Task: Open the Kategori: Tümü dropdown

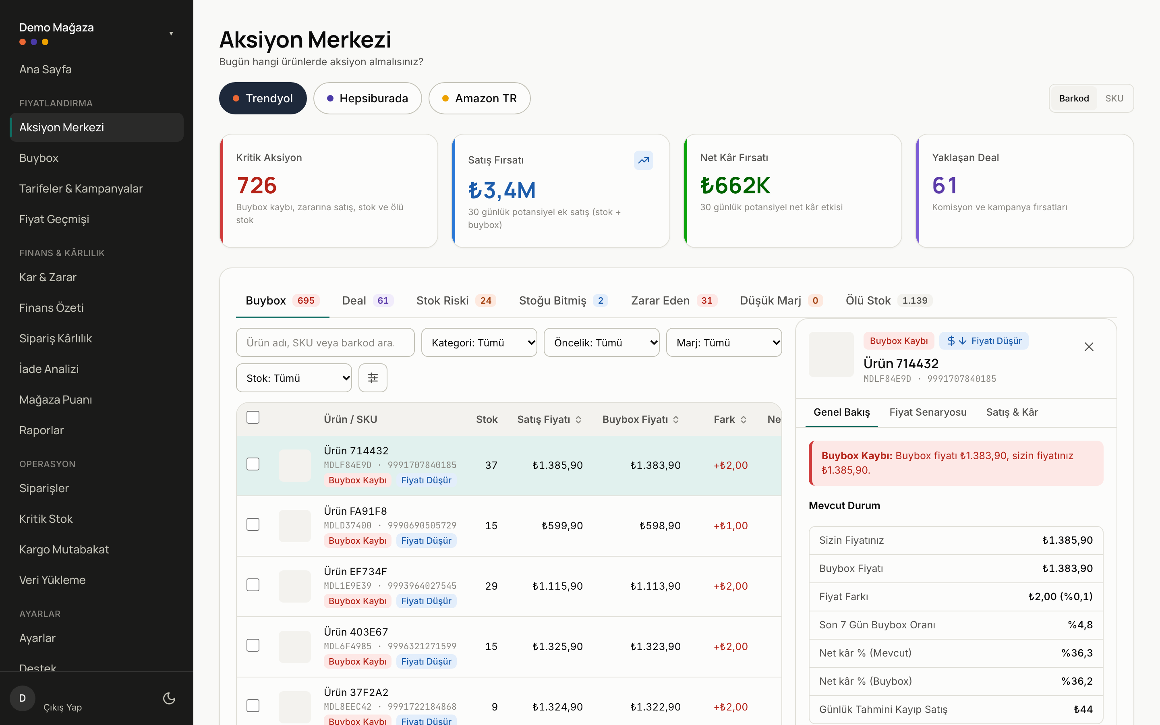Action: 479,342
